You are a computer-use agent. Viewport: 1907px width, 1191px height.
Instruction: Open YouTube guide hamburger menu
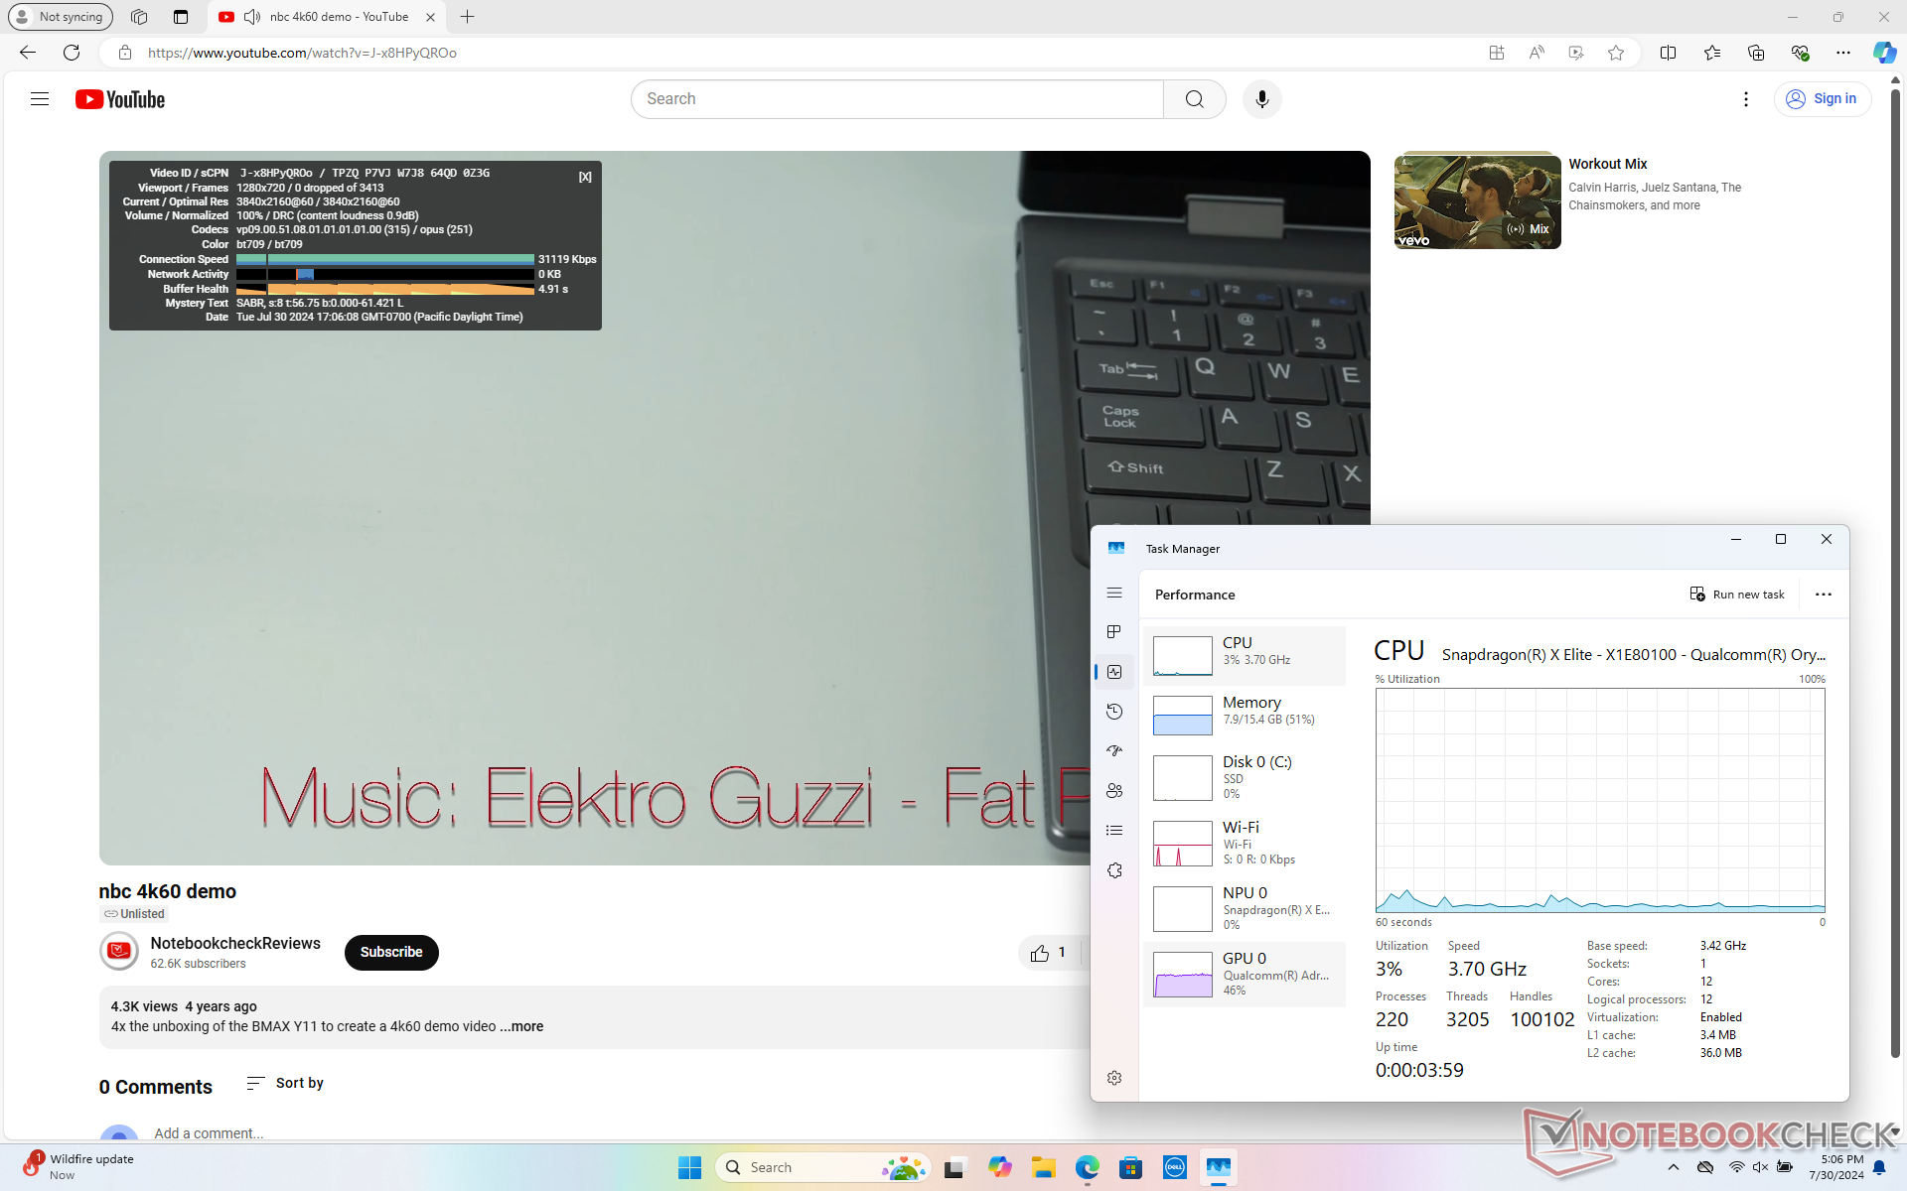[40, 99]
